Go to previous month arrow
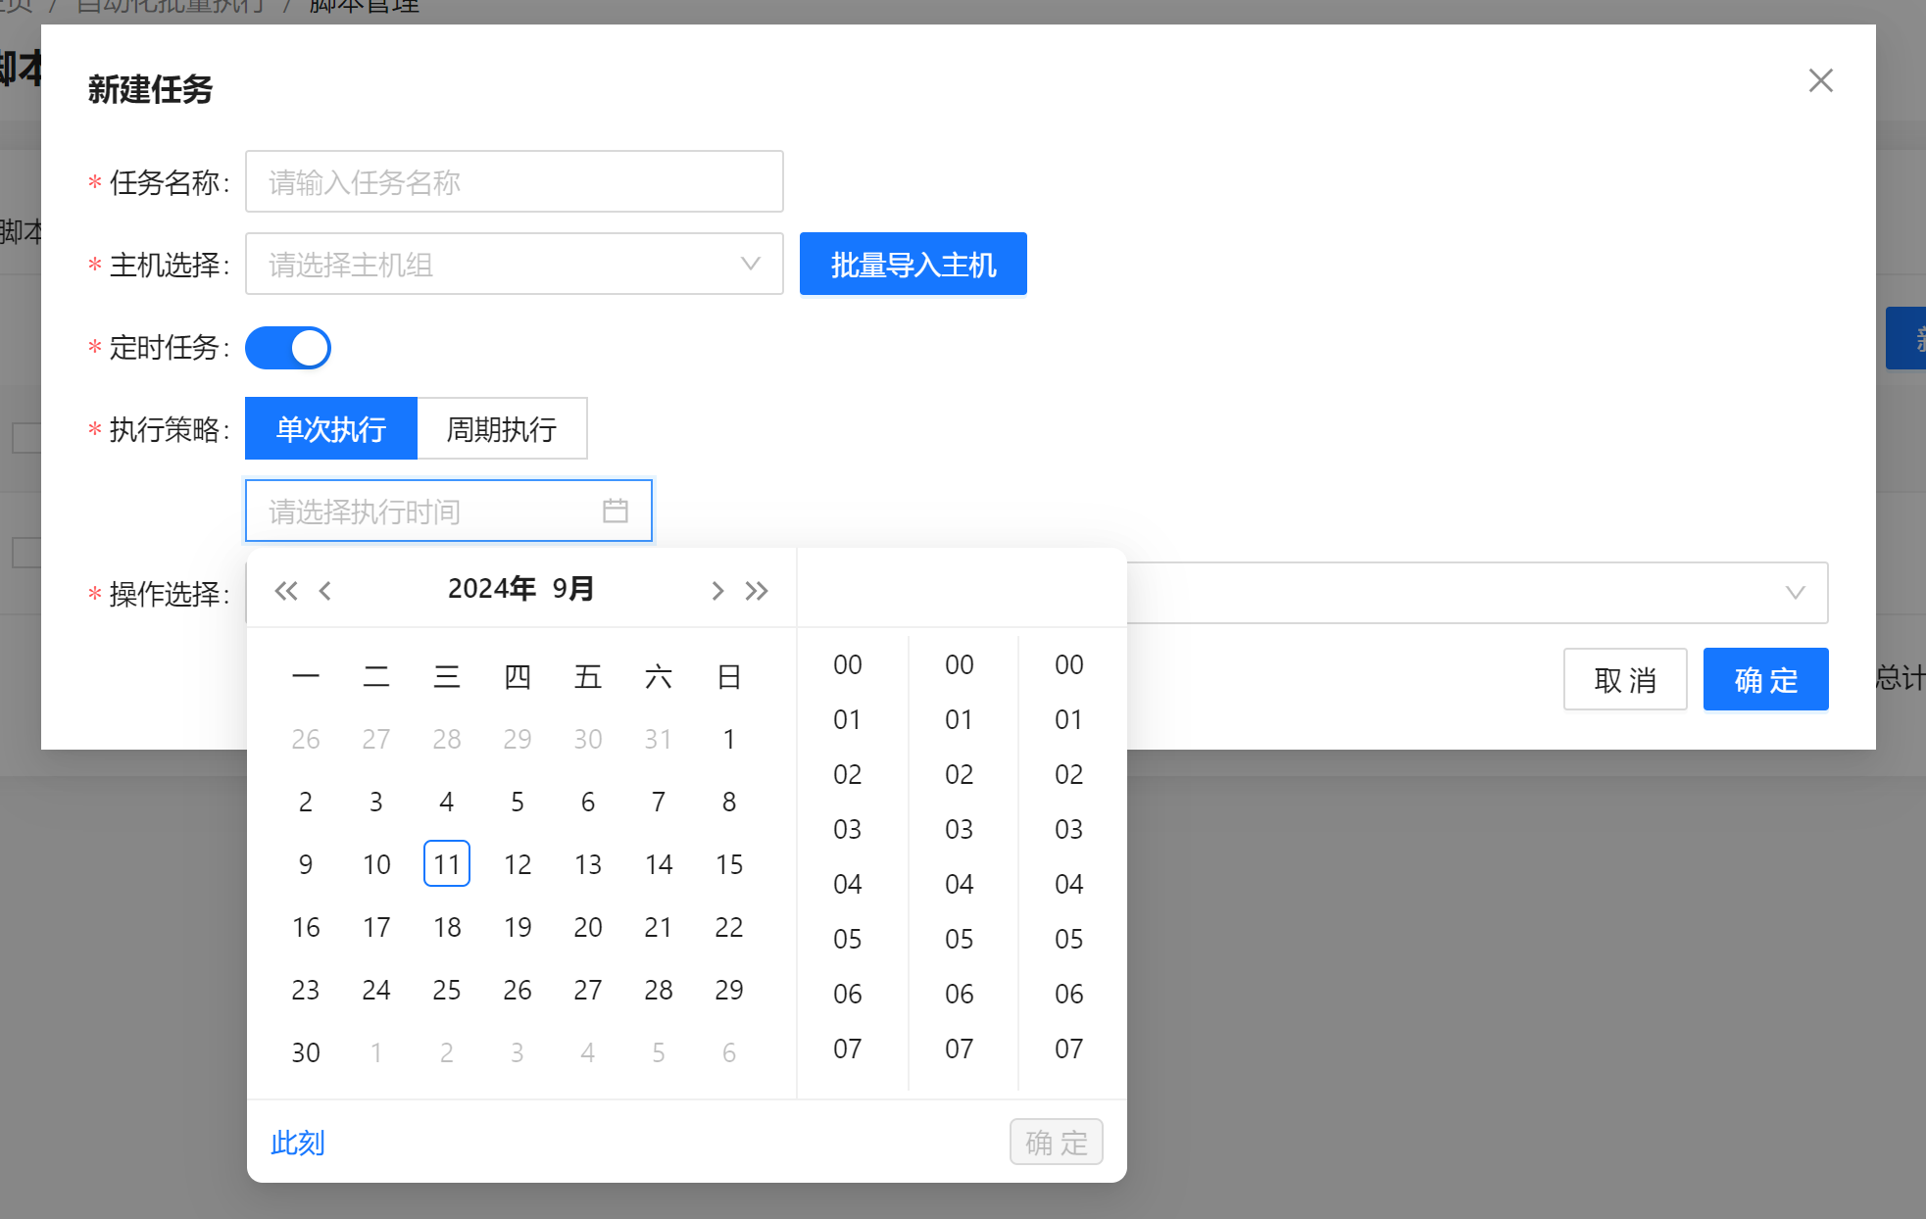The image size is (1926, 1219). tap(325, 591)
